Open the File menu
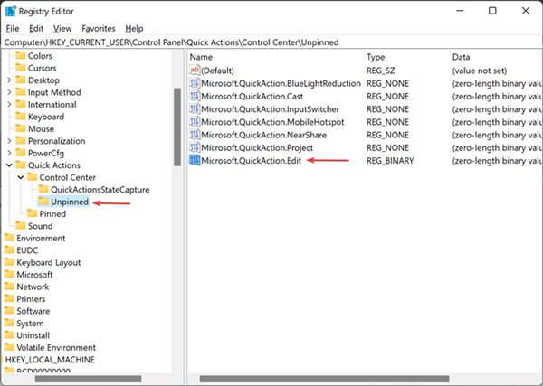This screenshot has width=543, height=386. click(x=13, y=29)
